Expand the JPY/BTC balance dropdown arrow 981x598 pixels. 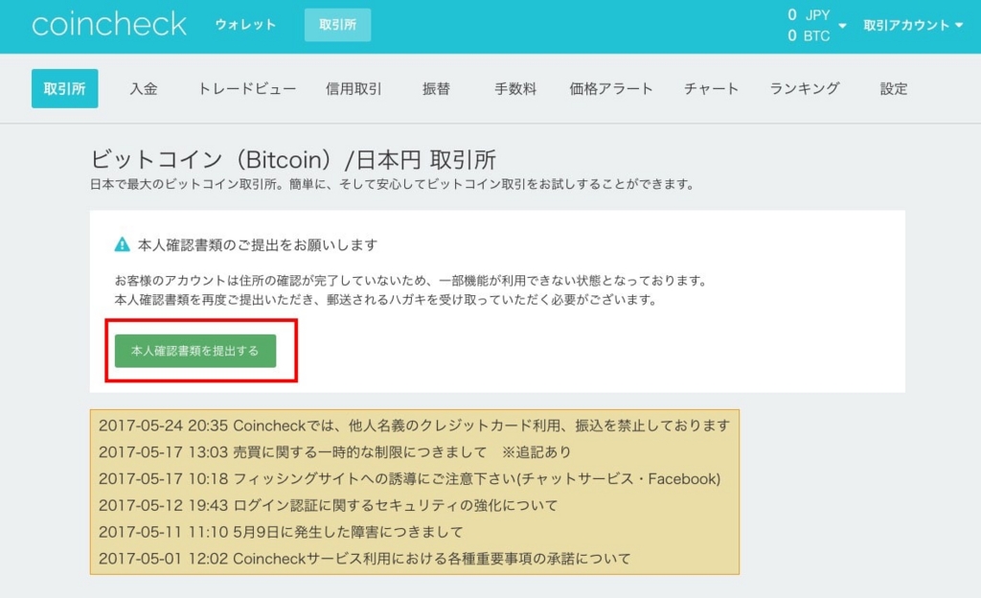[x=842, y=26]
